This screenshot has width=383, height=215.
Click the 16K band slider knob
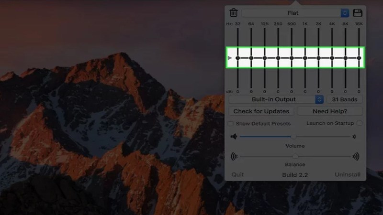pyautogui.click(x=359, y=58)
